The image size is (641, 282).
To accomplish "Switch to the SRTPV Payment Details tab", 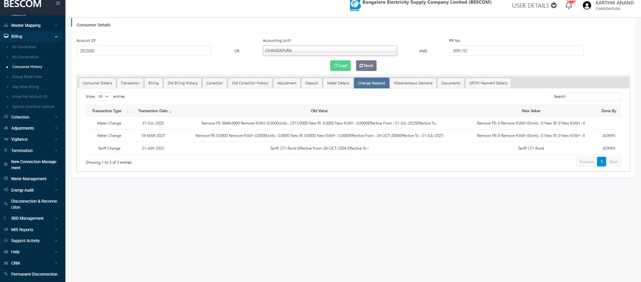I will [488, 83].
